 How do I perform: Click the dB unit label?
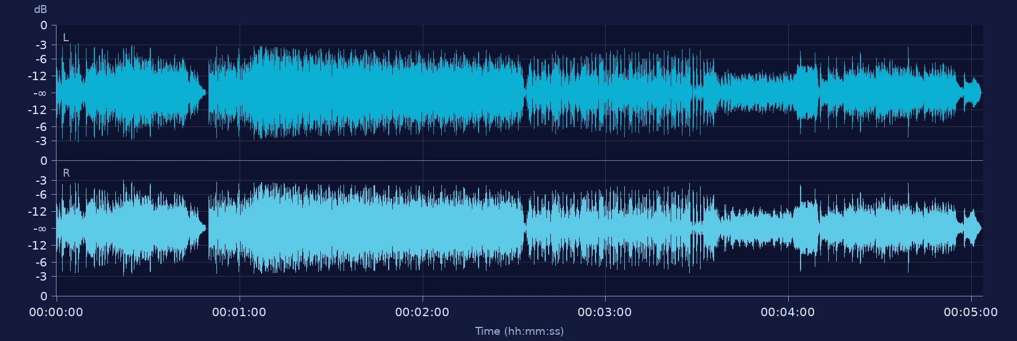coord(41,10)
